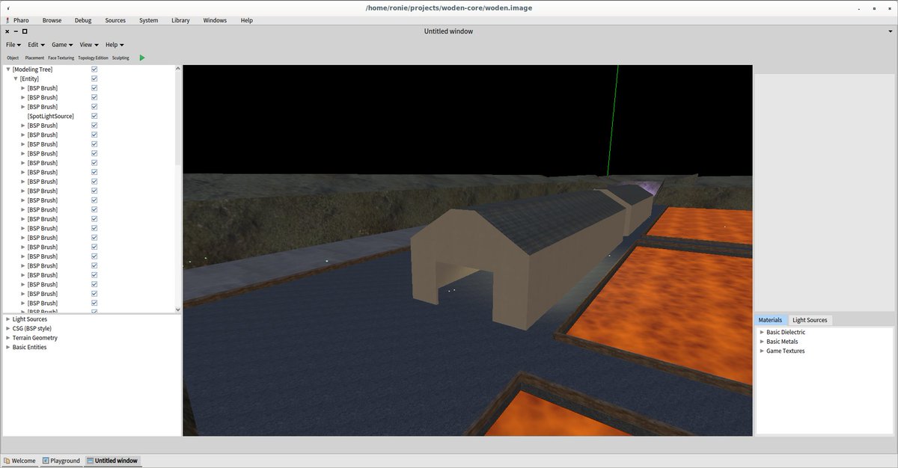Open the View dropdown menu
898x468 pixels.
click(x=88, y=45)
